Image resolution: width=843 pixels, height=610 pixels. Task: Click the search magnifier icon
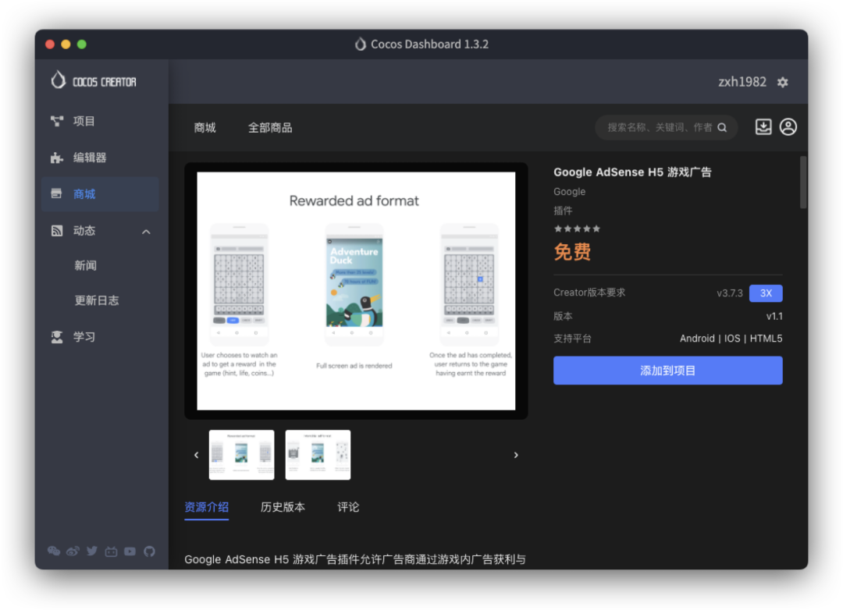pos(722,127)
